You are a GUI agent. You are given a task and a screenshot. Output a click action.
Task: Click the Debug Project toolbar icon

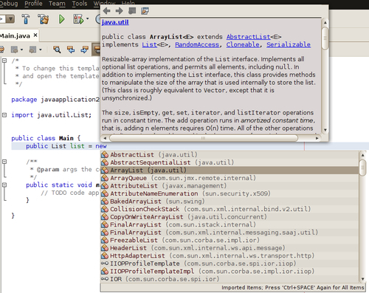(78, 19)
